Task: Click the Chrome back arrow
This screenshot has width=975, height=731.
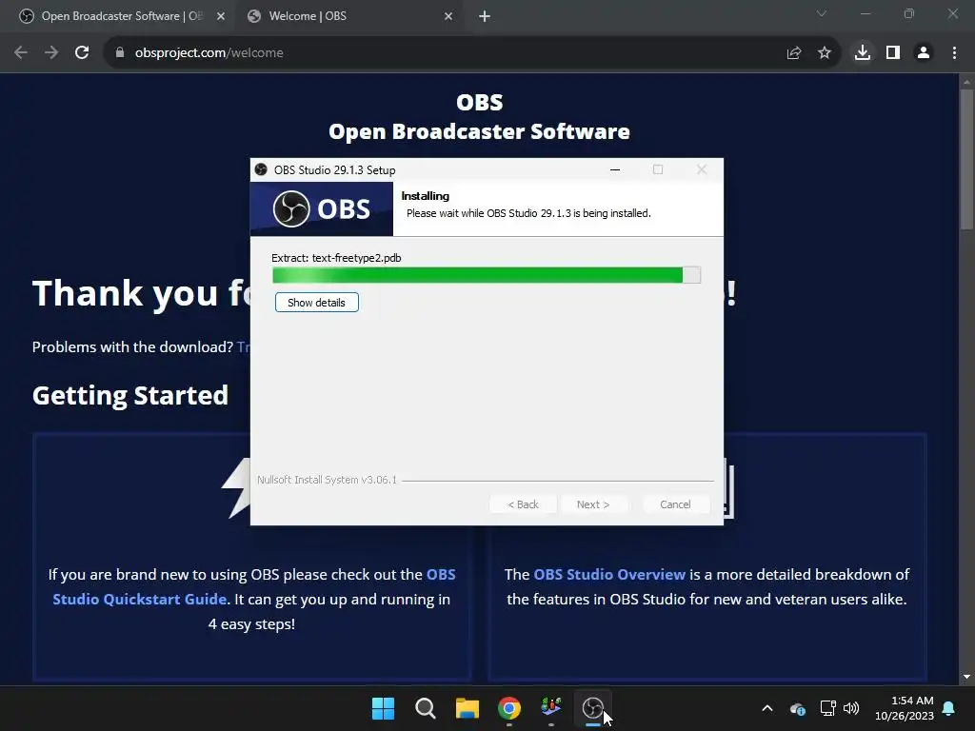Action: 21,53
